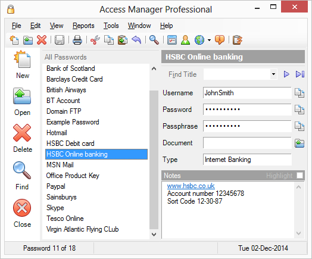Click the Notes scroll down arrow
312x259 pixels.
[298, 233]
